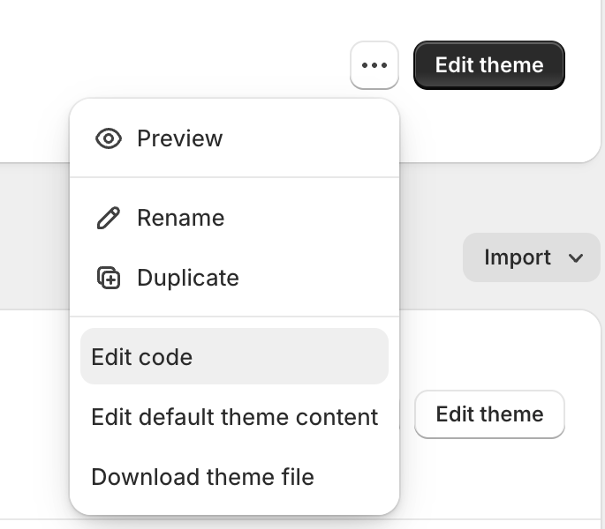Choose Rename in the menu
The width and height of the screenshot is (605, 529).
(x=234, y=218)
